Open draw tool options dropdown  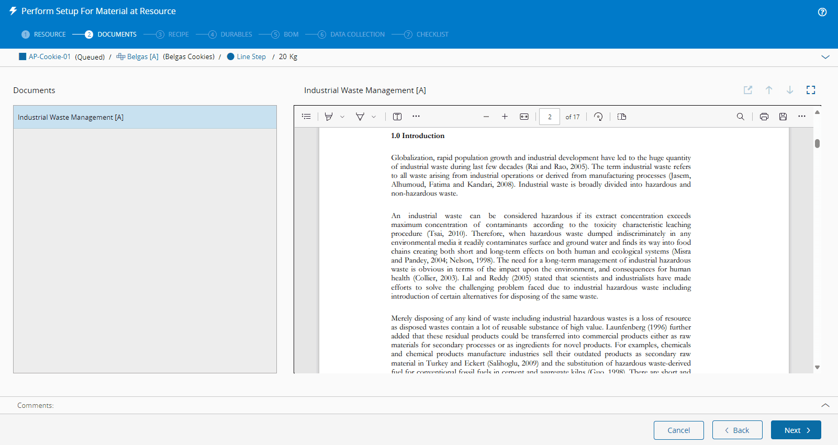374,117
